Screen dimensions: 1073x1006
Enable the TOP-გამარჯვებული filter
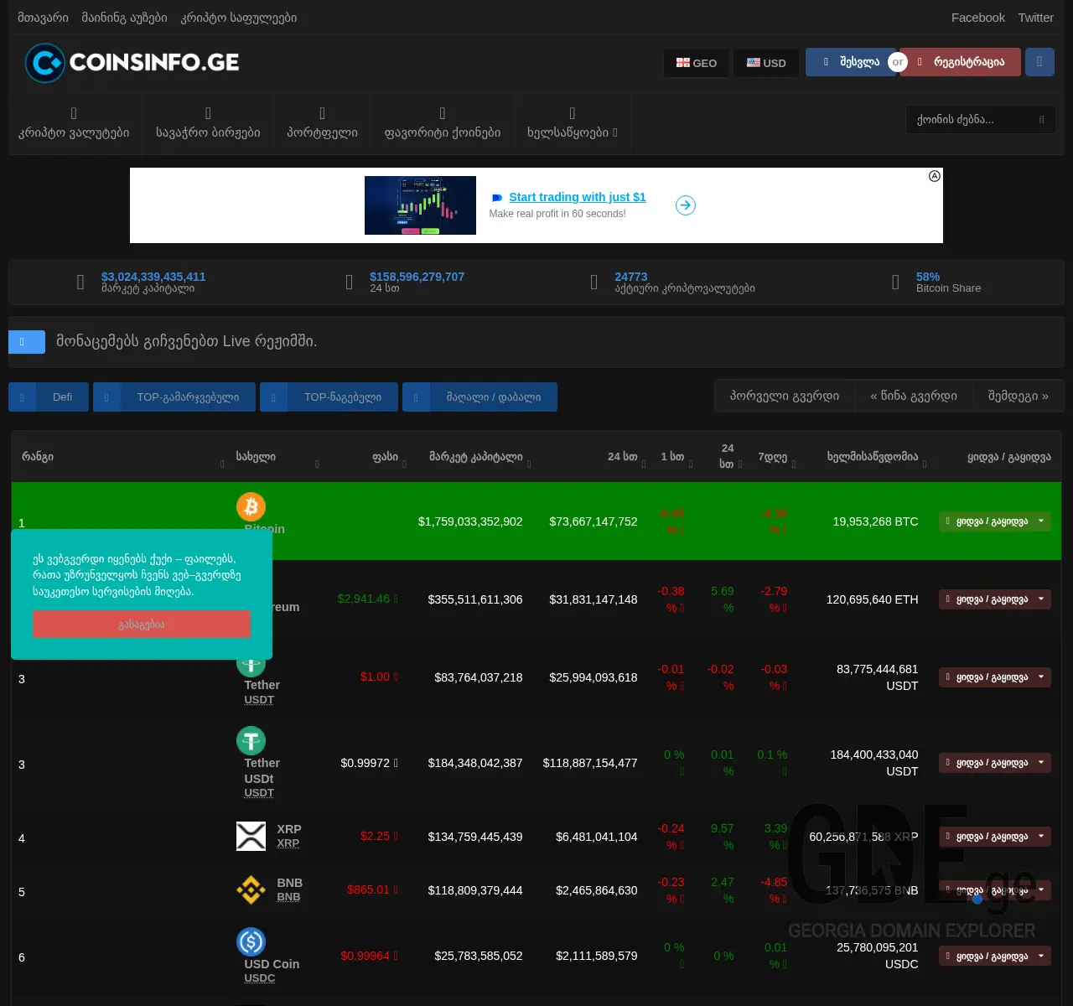click(174, 397)
